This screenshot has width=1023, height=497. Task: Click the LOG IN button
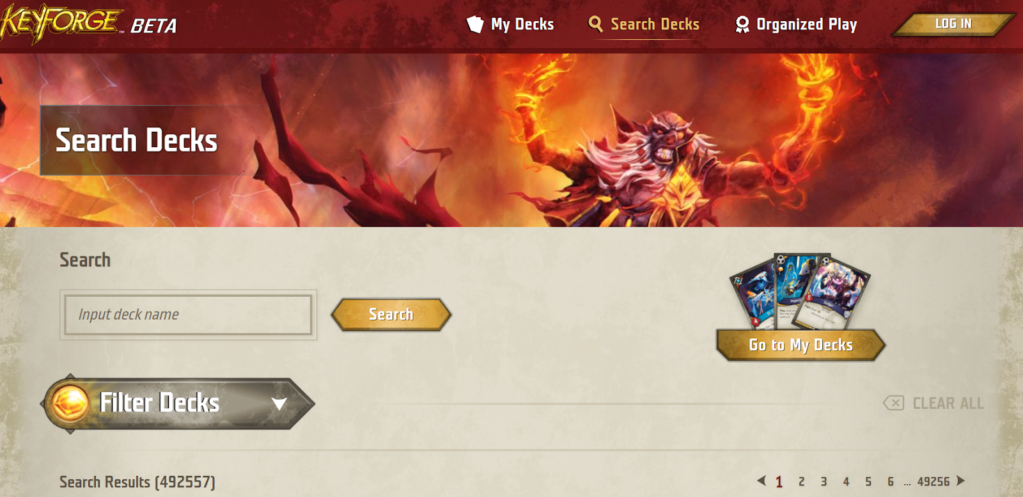tap(953, 24)
